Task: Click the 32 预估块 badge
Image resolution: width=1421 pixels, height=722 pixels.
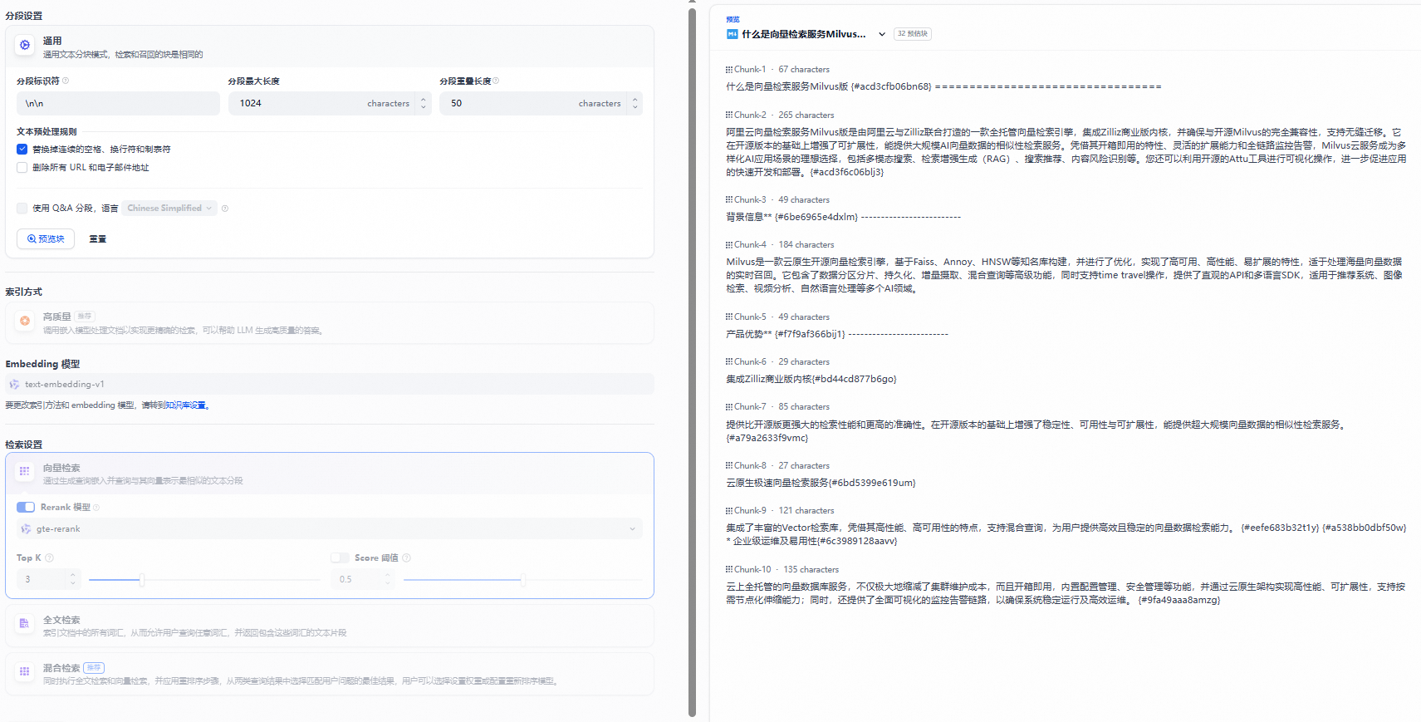Action: coord(913,34)
